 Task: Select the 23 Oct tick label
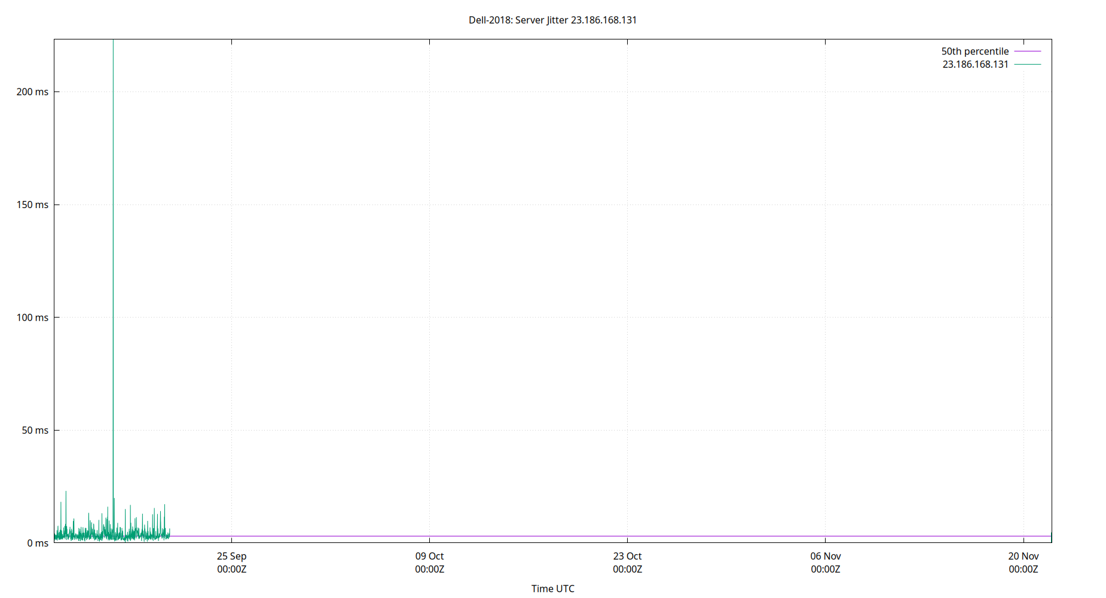point(627,556)
